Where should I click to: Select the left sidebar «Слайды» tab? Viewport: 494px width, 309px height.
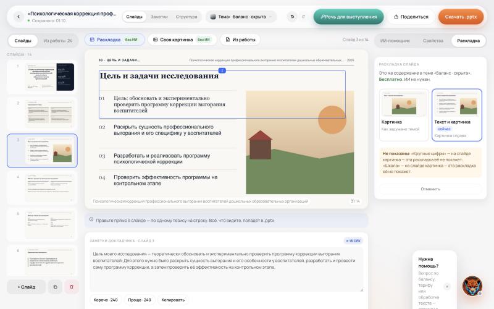click(x=23, y=41)
